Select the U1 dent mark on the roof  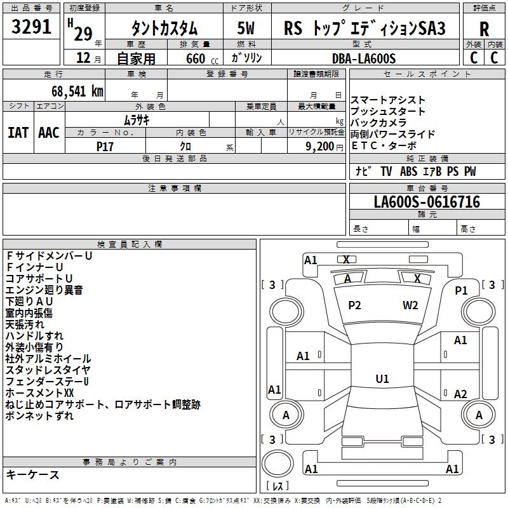[x=382, y=379]
